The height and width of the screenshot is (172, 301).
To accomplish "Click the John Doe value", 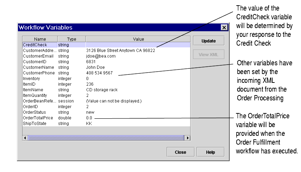I will (x=95, y=67).
